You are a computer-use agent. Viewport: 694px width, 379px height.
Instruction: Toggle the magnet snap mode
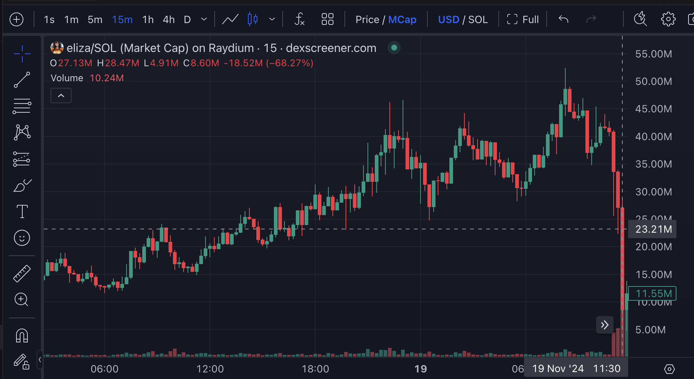(22, 335)
